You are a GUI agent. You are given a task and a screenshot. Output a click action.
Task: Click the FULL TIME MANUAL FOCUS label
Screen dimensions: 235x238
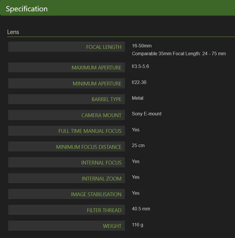click(90, 131)
